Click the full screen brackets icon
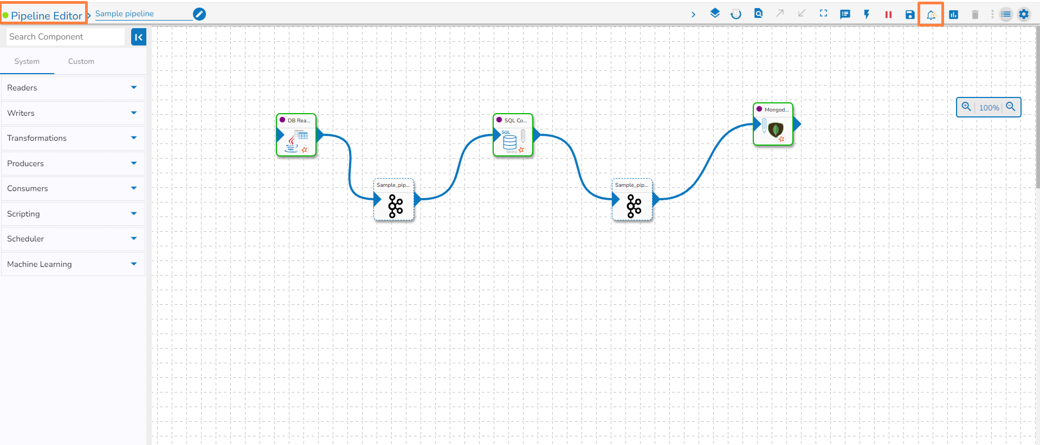 click(823, 14)
